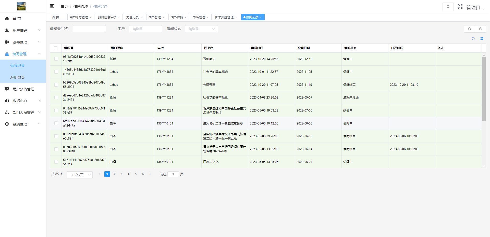The height and width of the screenshot is (237, 490).
Task: Toggle the select-all header checkbox
Action: pyautogui.click(x=56, y=48)
